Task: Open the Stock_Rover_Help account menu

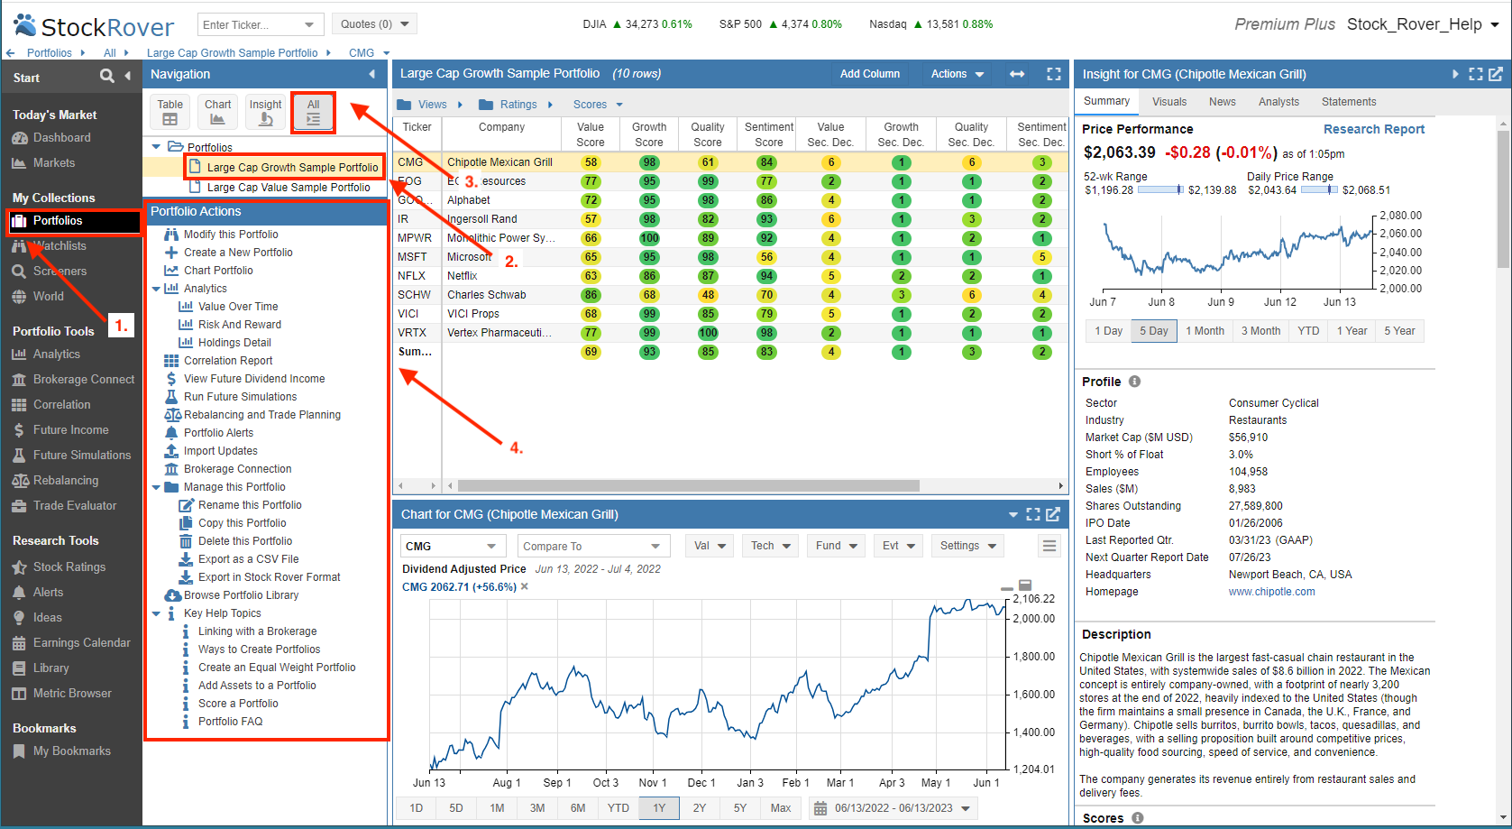Action: coord(1423,24)
